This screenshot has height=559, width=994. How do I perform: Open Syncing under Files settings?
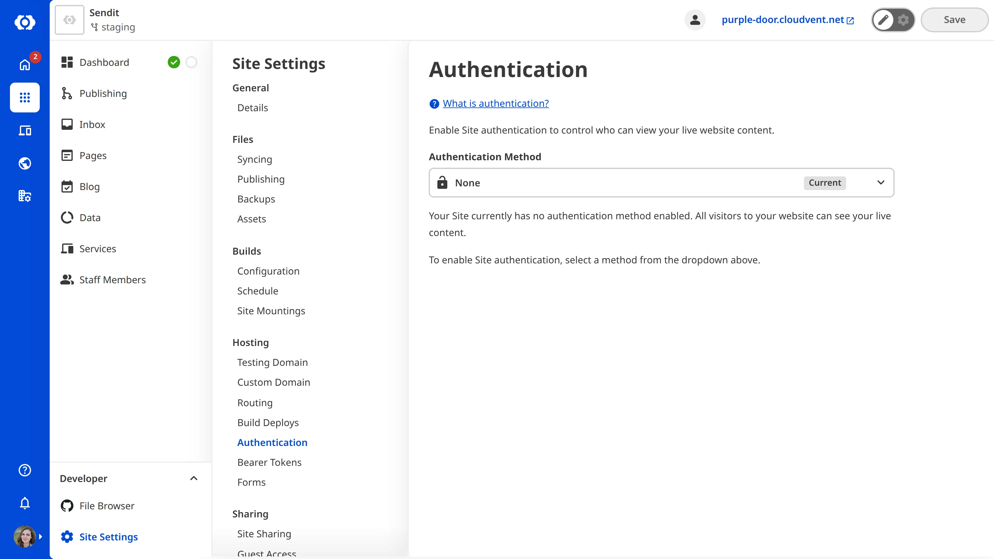[254, 159]
